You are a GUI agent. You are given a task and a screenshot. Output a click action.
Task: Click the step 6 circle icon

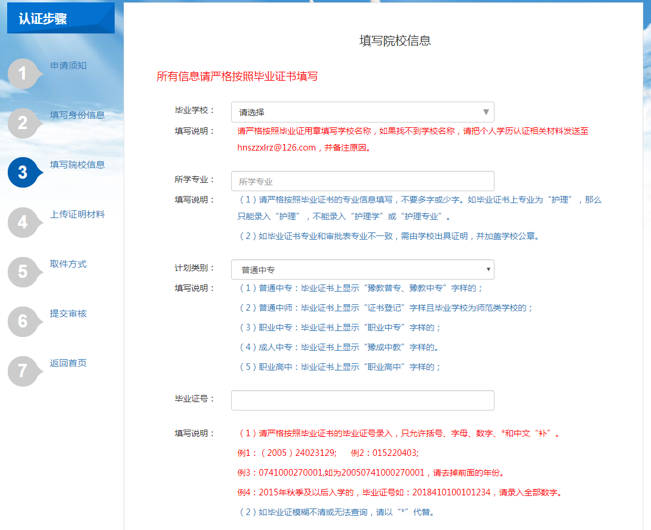tap(23, 321)
